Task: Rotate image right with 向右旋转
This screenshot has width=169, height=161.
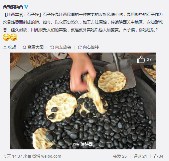Action: (88, 47)
